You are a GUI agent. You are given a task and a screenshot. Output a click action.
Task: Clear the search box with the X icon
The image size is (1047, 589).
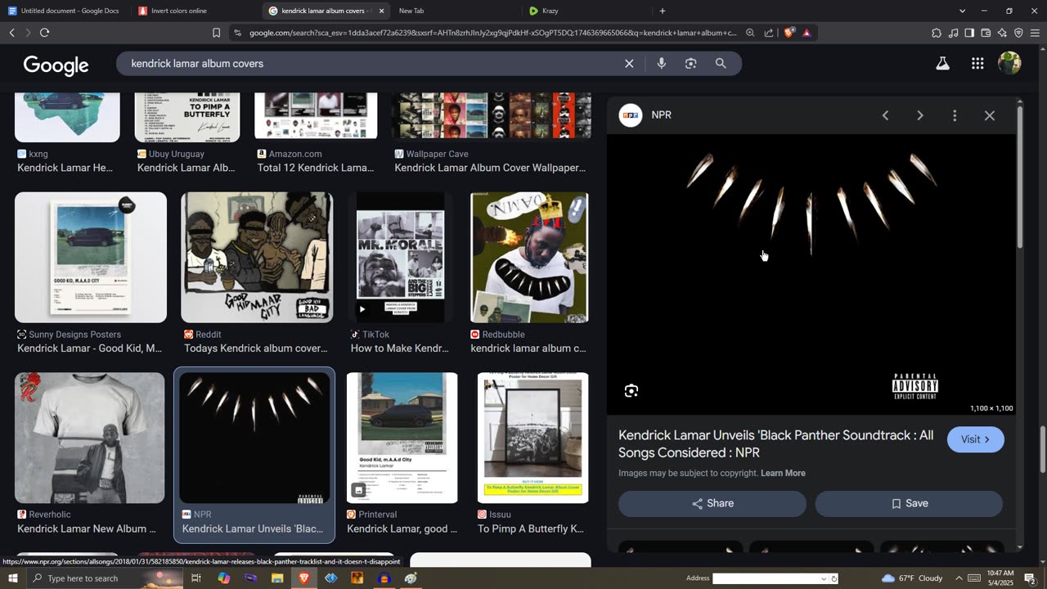click(x=629, y=63)
